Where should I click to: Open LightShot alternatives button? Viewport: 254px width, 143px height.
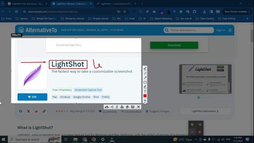point(205,111)
